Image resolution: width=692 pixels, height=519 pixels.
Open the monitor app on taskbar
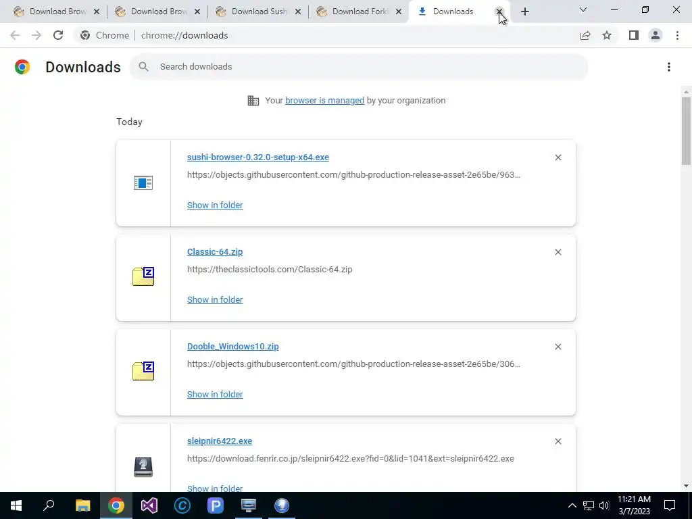point(249,505)
